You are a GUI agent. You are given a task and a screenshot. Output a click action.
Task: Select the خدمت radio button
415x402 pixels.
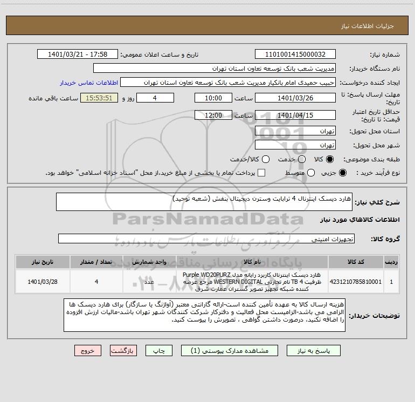[x=302, y=159]
